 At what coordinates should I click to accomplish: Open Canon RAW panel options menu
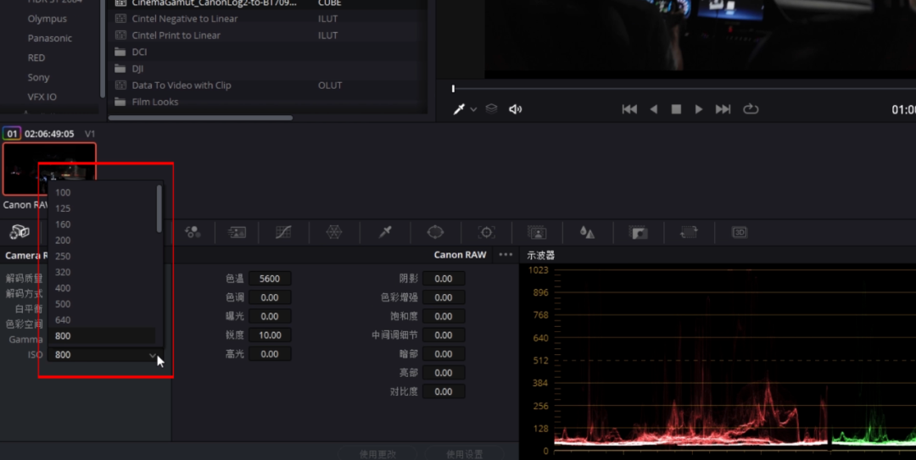click(x=505, y=254)
